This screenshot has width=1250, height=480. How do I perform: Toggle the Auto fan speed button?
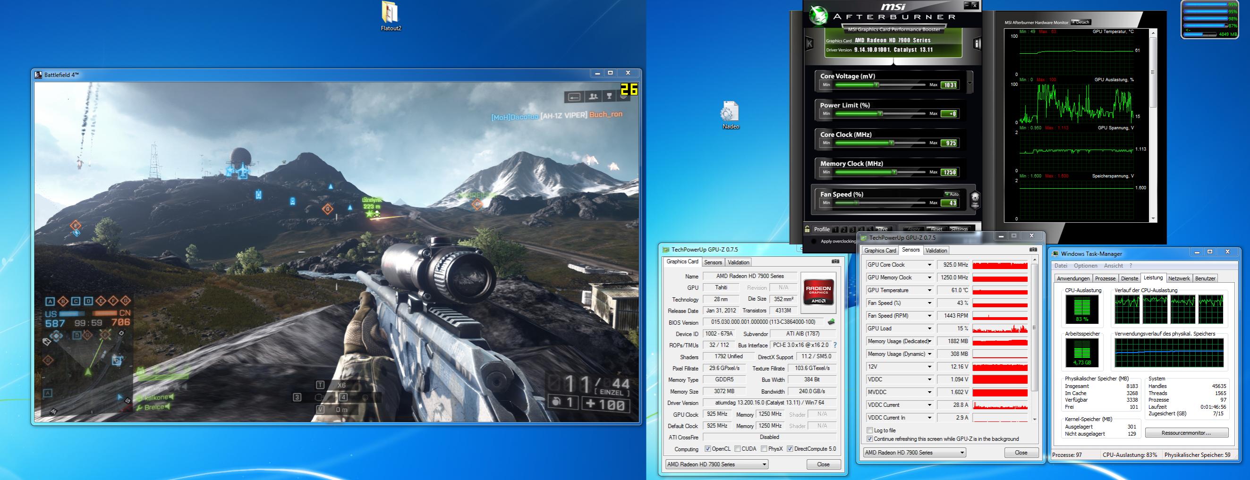pyautogui.click(x=952, y=194)
